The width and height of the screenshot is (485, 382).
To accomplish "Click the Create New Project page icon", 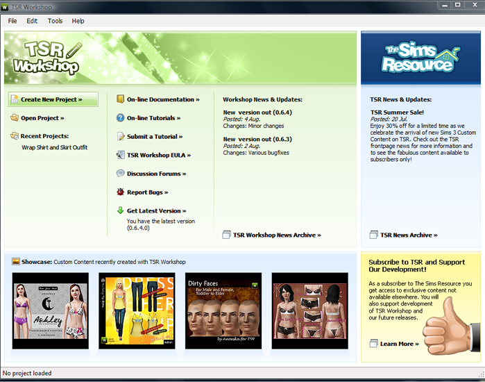I will pyautogui.click(x=15, y=99).
